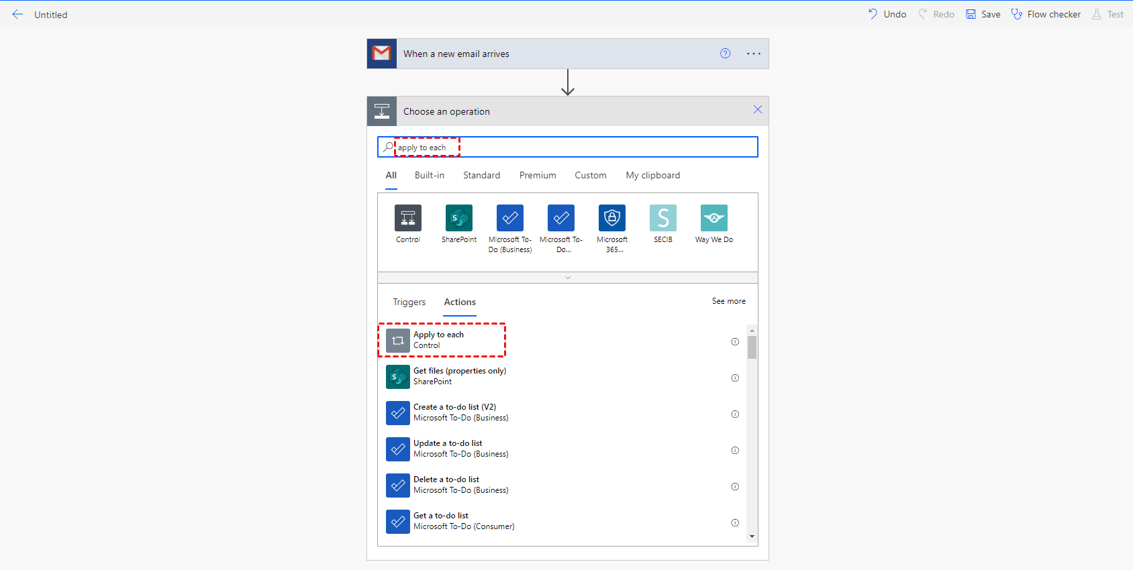
Task: Show info for Get a to-do list
Action: [x=735, y=523]
